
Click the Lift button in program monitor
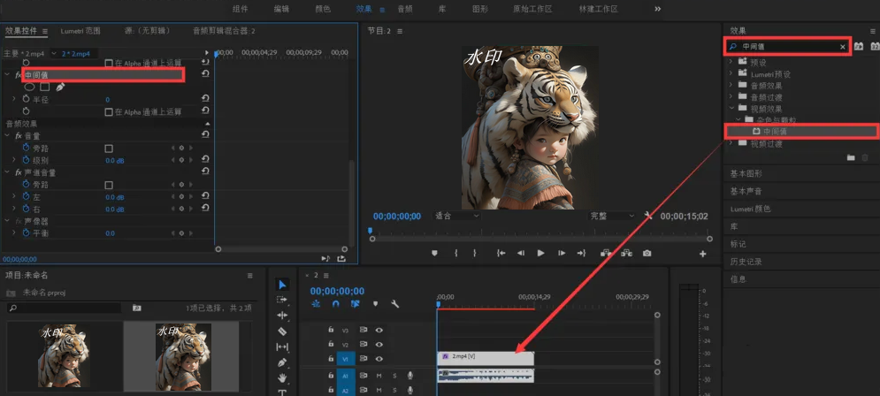[606, 254]
